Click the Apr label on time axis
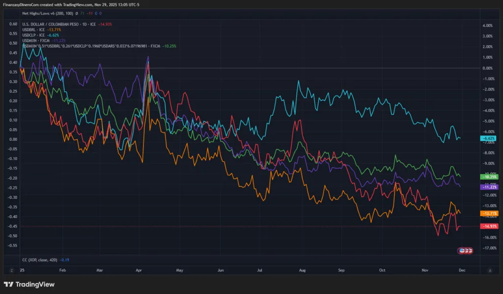Viewport: 503px width, 294px height. click(x=139, y=270)
